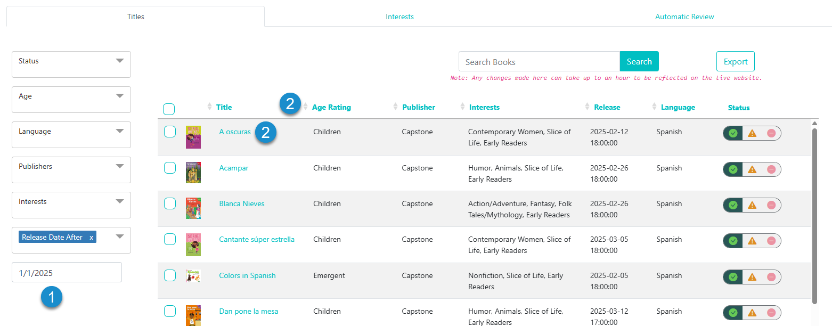Click red block icon for A oscuras
This screenshot has width=832, height=326.
coord(771,133)
